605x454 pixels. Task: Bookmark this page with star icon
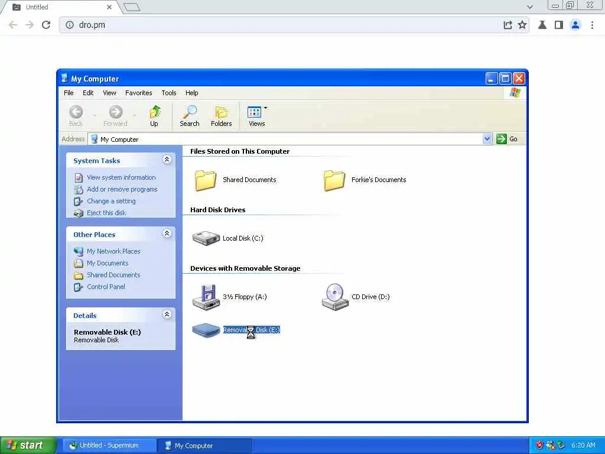pyautogui.click(x=522, y=25)
